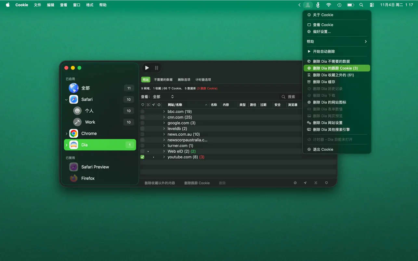Start removal with the play button

pyautogui.click(x=147, y=68)
